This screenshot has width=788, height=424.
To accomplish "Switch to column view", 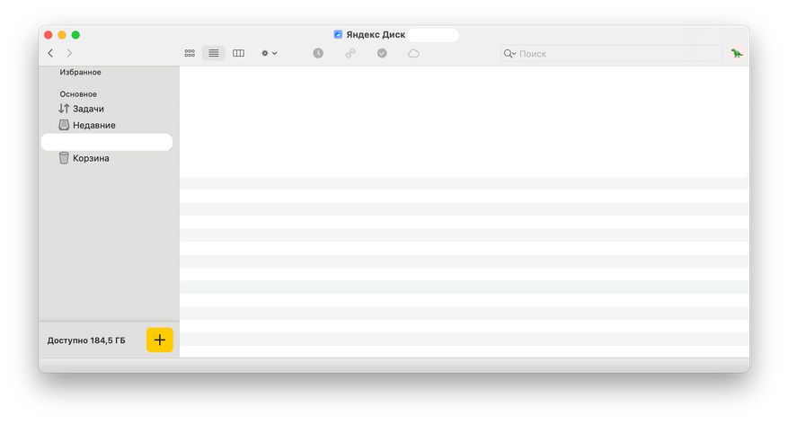I will (238, 53).
